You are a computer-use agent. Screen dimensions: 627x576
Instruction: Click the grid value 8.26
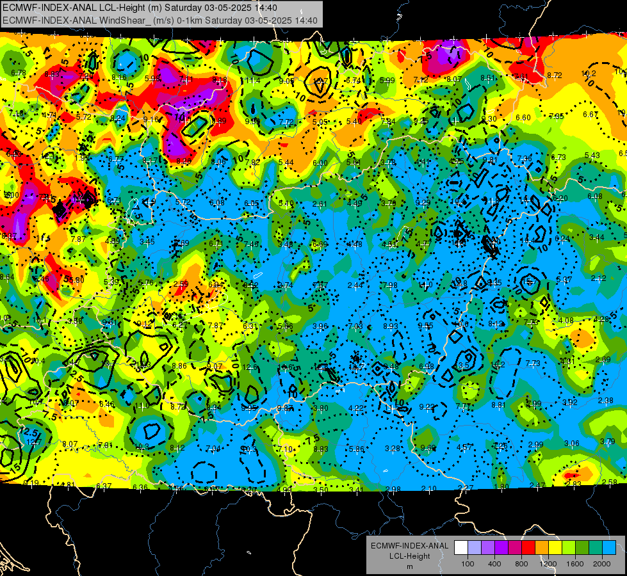click(184, 161)
